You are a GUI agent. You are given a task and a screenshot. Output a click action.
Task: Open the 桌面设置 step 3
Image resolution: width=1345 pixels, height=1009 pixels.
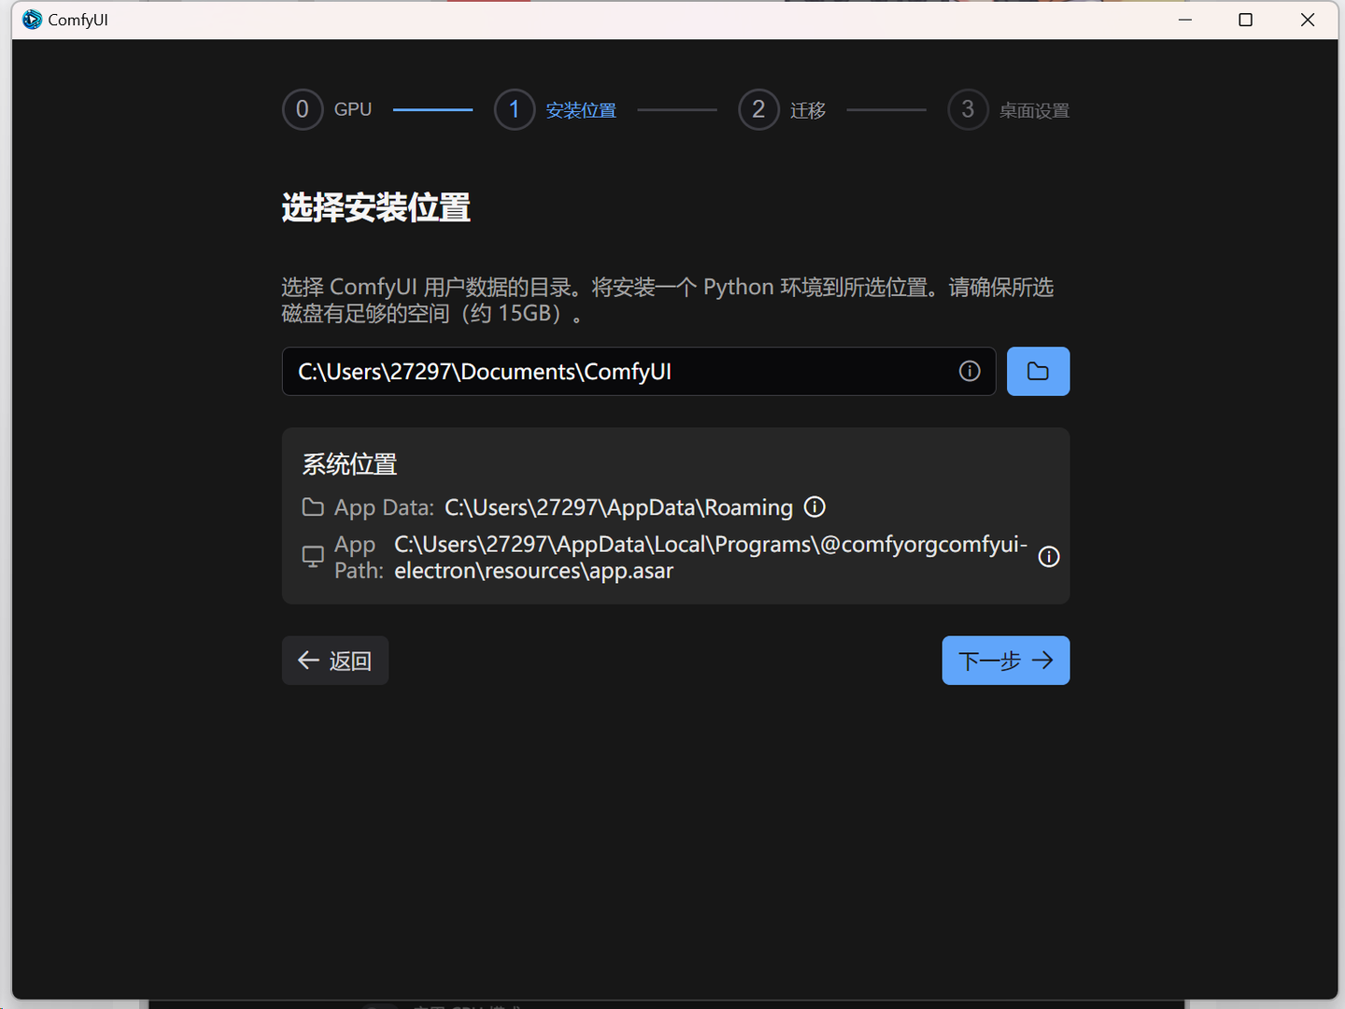1009,110
